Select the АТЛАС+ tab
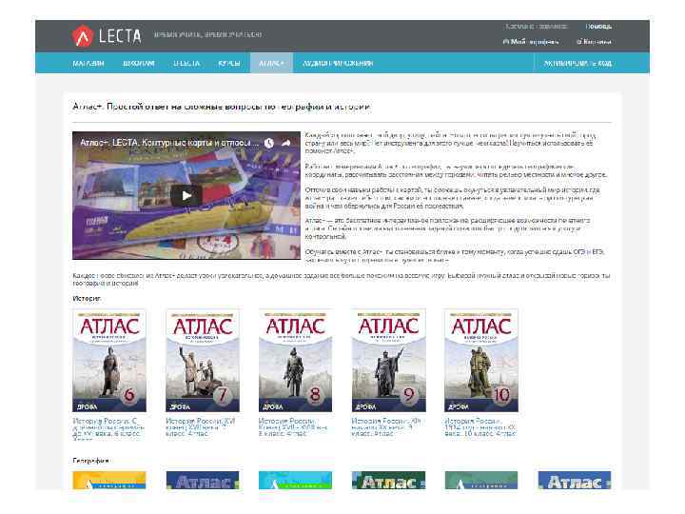685x514 pixels. 271,64
